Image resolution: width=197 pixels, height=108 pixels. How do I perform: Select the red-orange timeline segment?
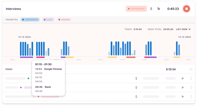[131, 57]
